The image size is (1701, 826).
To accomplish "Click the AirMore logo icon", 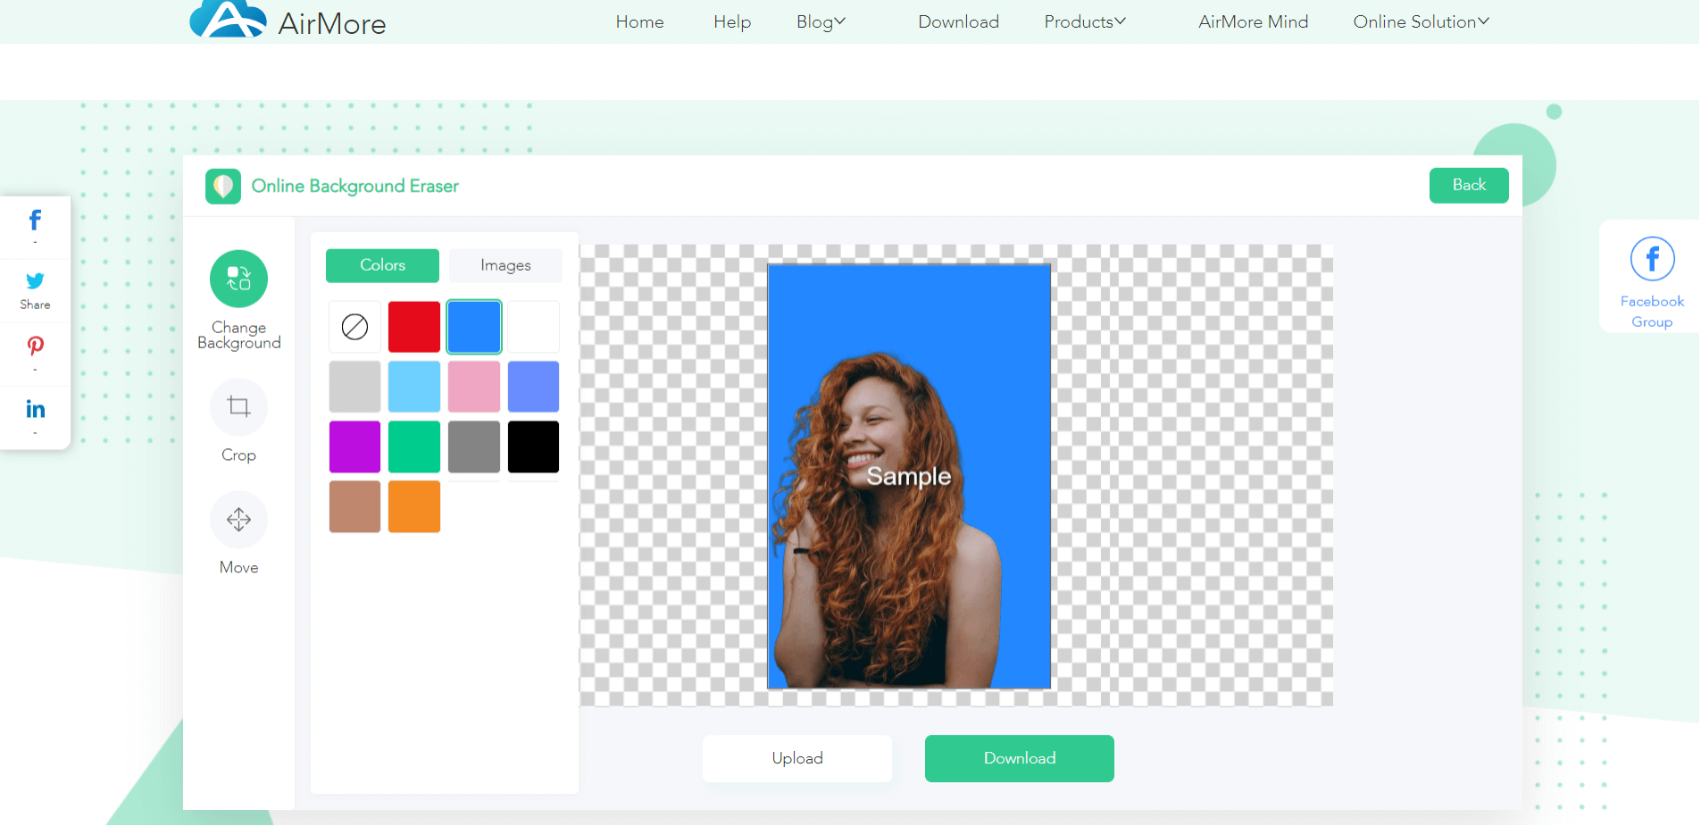I will coord(228,19).
